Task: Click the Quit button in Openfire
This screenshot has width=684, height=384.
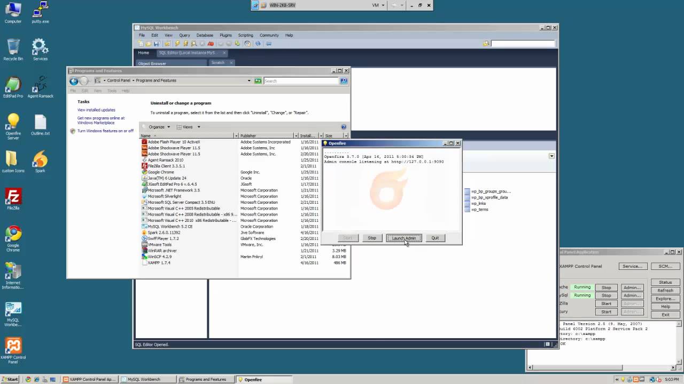Action: [x=435, y=238]
